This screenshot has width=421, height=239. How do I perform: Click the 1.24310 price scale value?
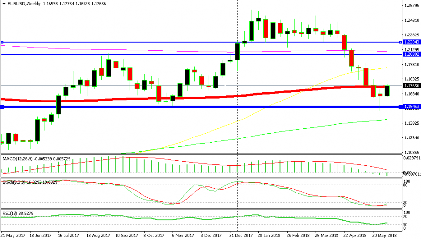click(x=412, y=20)
